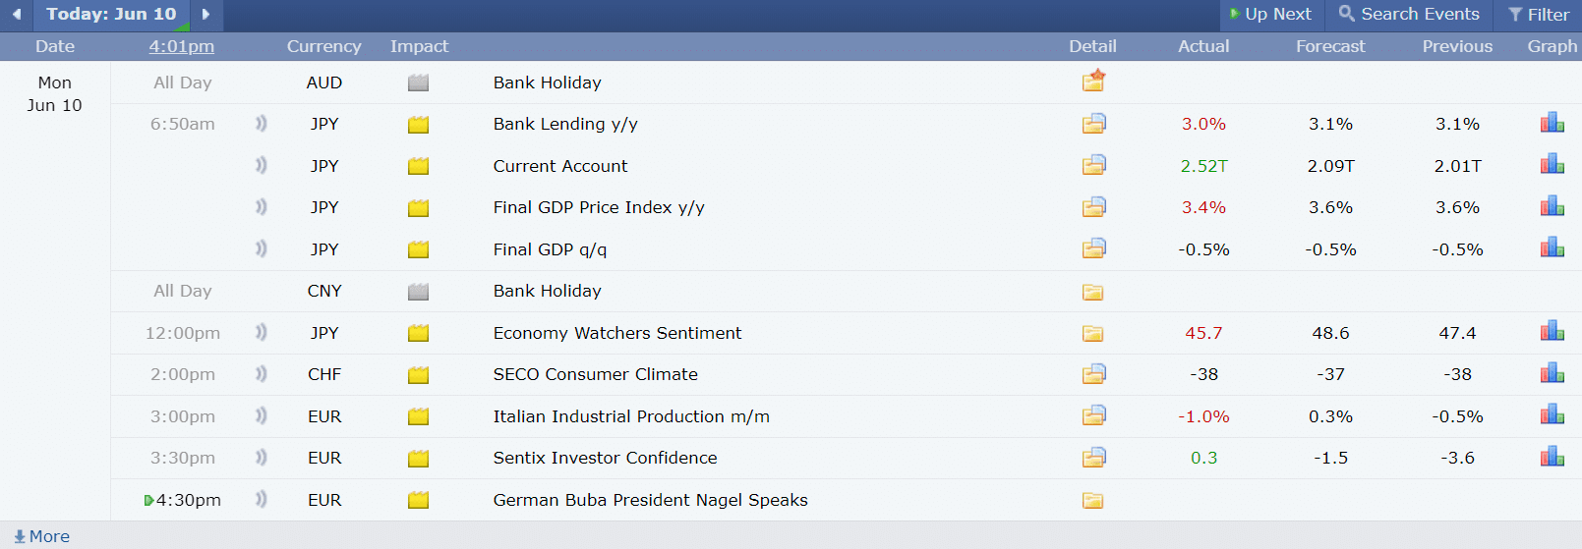Click gray impact icon for CNY Bank Holiday
Screen dimensions: 1582x549
point(418,292)
